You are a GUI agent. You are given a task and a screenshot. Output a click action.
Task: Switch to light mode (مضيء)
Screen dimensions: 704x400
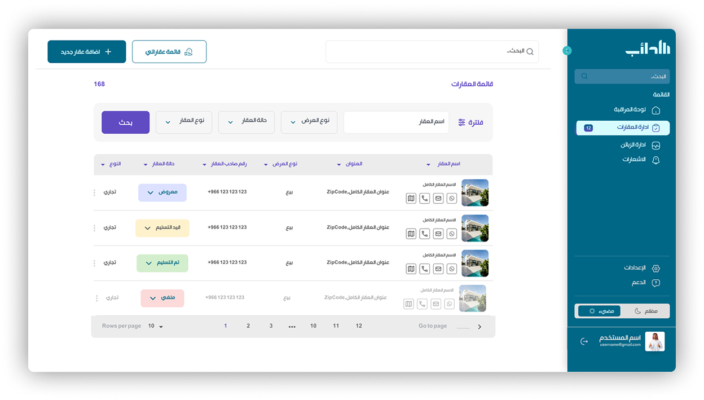[x=599, y=311]
